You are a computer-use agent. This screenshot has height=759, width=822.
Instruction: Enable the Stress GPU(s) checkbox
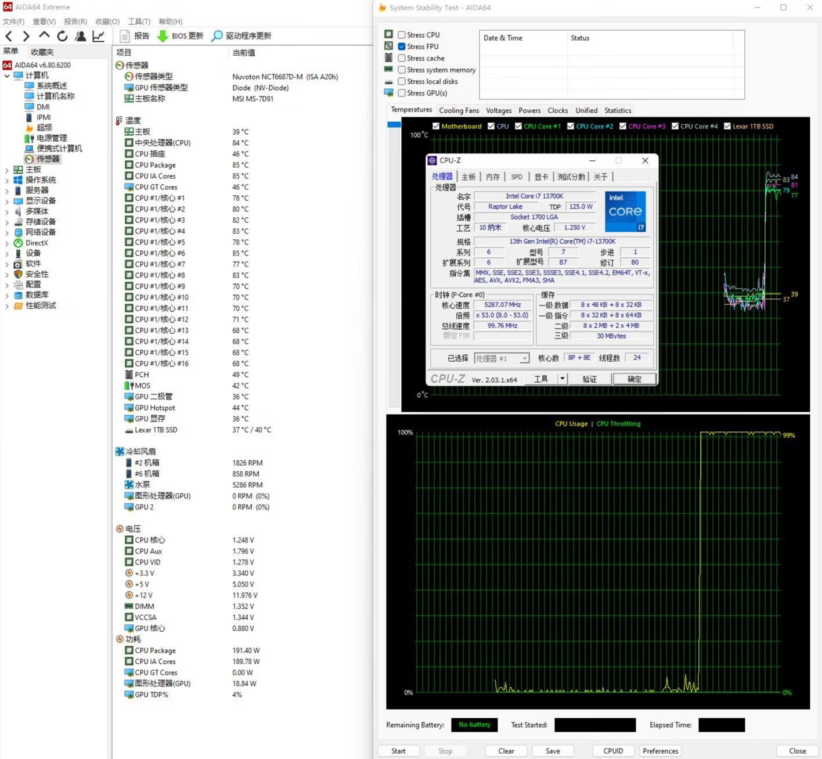(402, 93)
